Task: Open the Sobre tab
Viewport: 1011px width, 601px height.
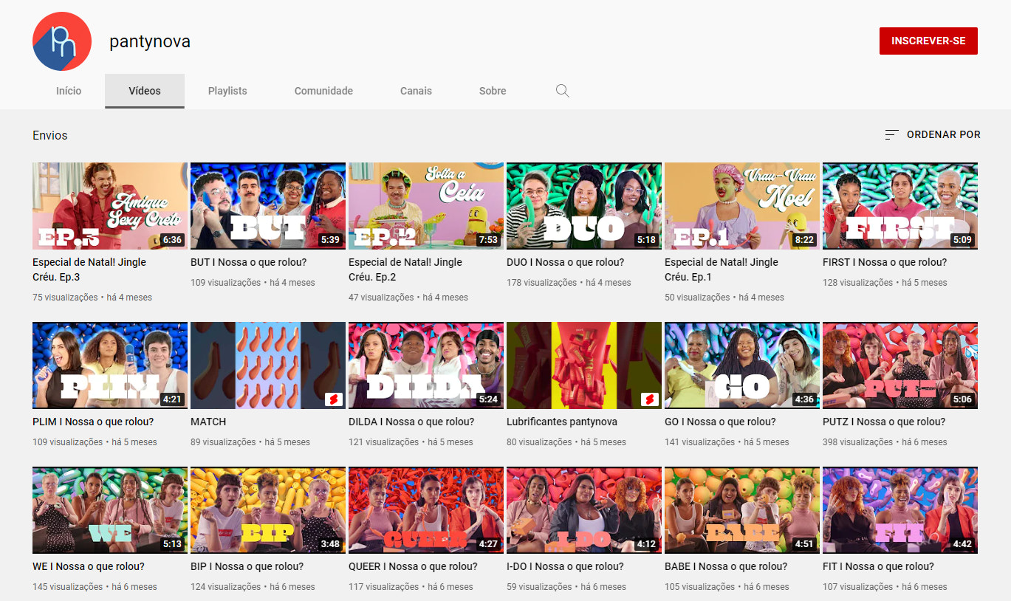Action: [492, 90]
